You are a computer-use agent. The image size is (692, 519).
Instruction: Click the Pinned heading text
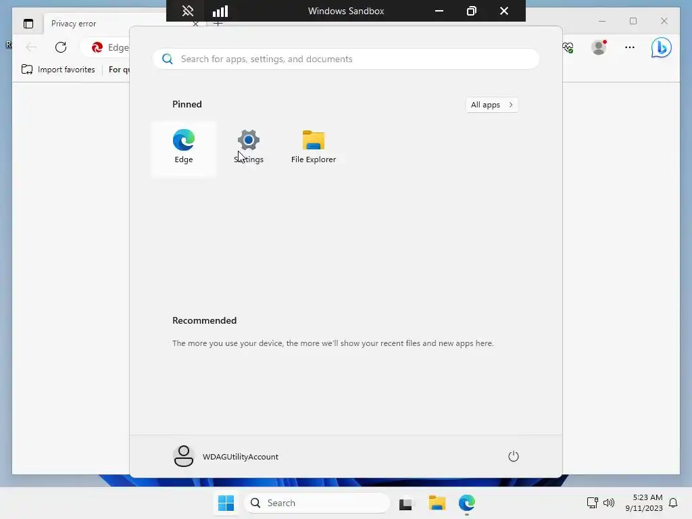pos(187,104)
